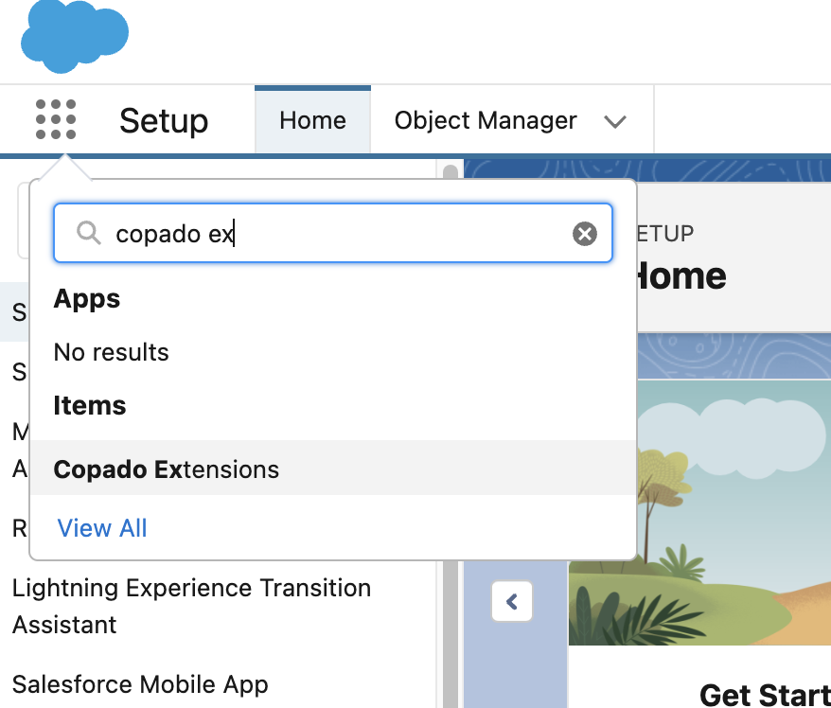The image size is (831, 708).
Task: Click the Items section heading
Action: 90,405
